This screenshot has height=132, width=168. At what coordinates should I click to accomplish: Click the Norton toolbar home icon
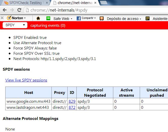click(x=38, y=18)
